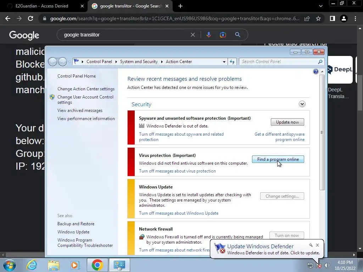Image resolution: width=363 pixels, height=272 pixels.
Task: Open Change Action Center settings
Action: [86, 89]
